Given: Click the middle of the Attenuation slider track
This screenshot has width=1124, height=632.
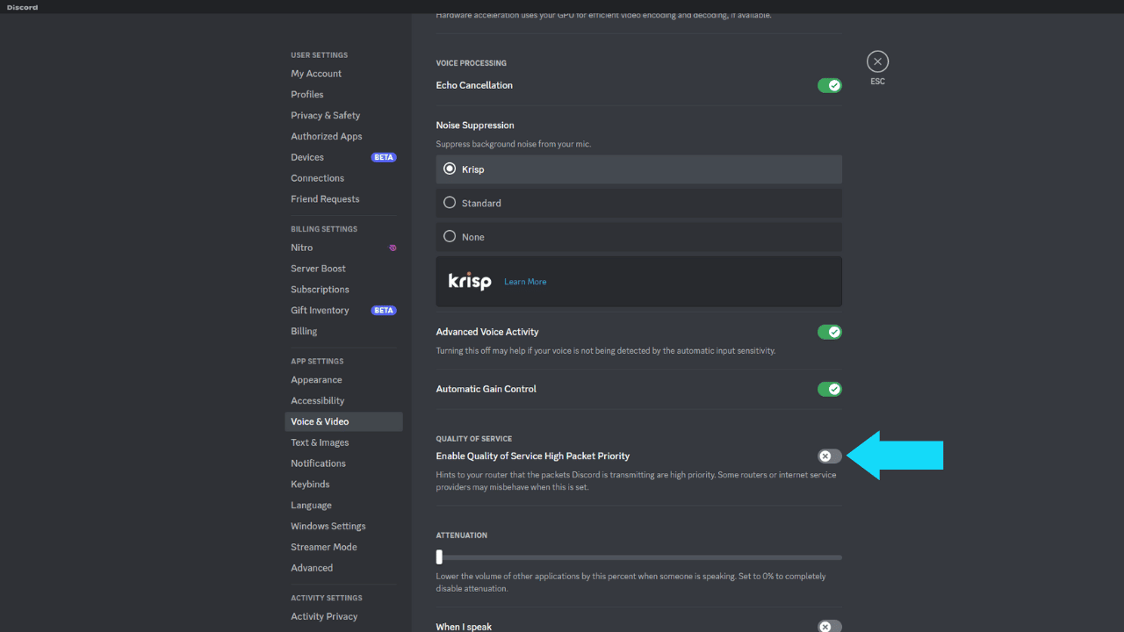Looking at the screenshot, I should click(x=638, y=557).
